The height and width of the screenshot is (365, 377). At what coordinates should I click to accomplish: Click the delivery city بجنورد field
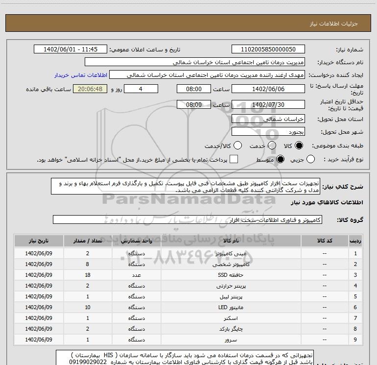(x=268, y=131)
